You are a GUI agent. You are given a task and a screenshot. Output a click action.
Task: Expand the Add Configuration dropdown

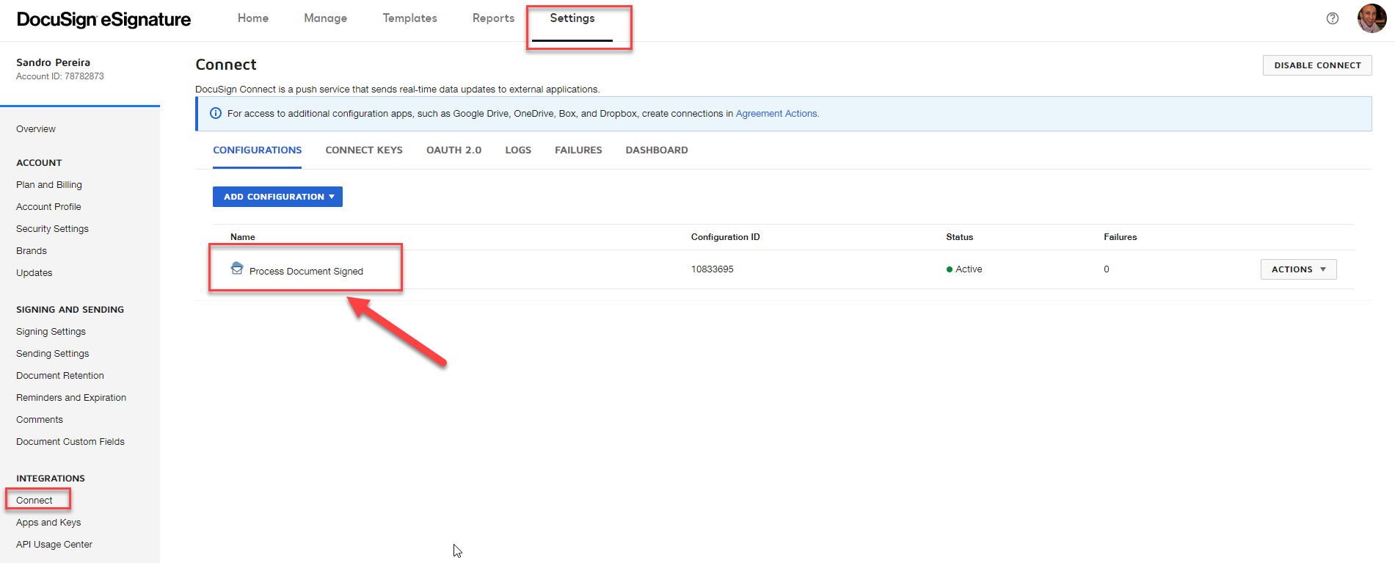(x=277, y=197)
